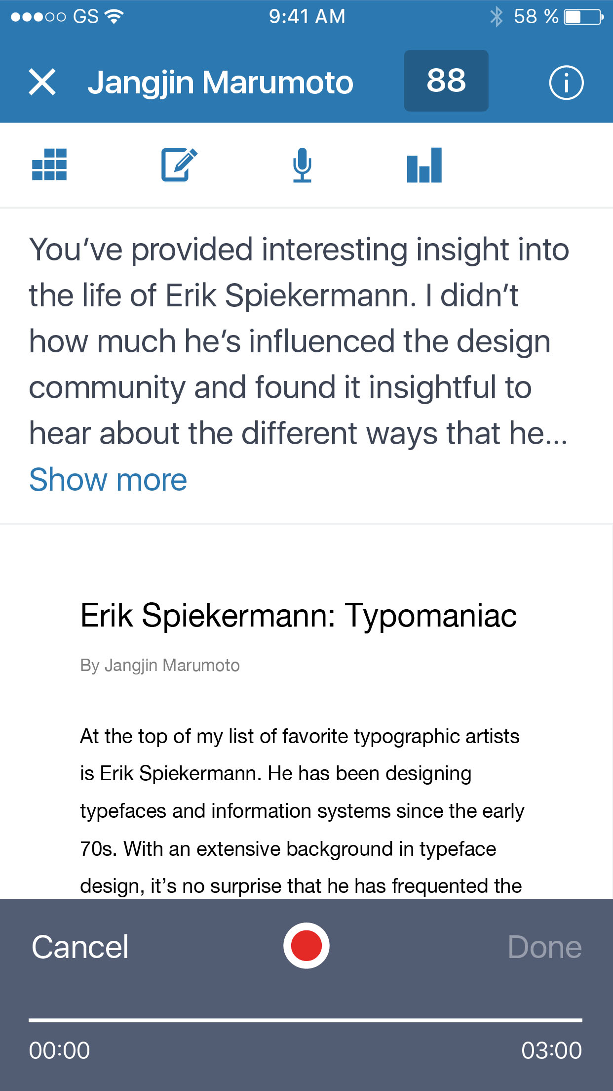Tap the student name Jangjin Marumoto header

220,83
